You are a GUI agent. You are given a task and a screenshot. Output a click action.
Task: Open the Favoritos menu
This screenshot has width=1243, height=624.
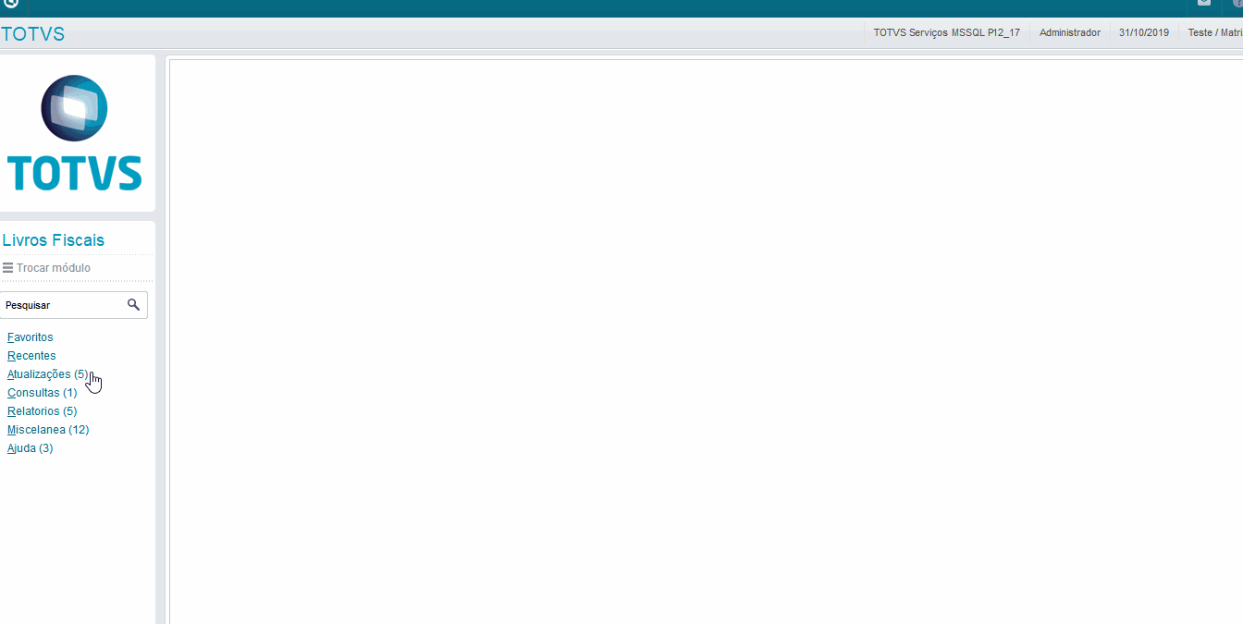coord(31,337)
